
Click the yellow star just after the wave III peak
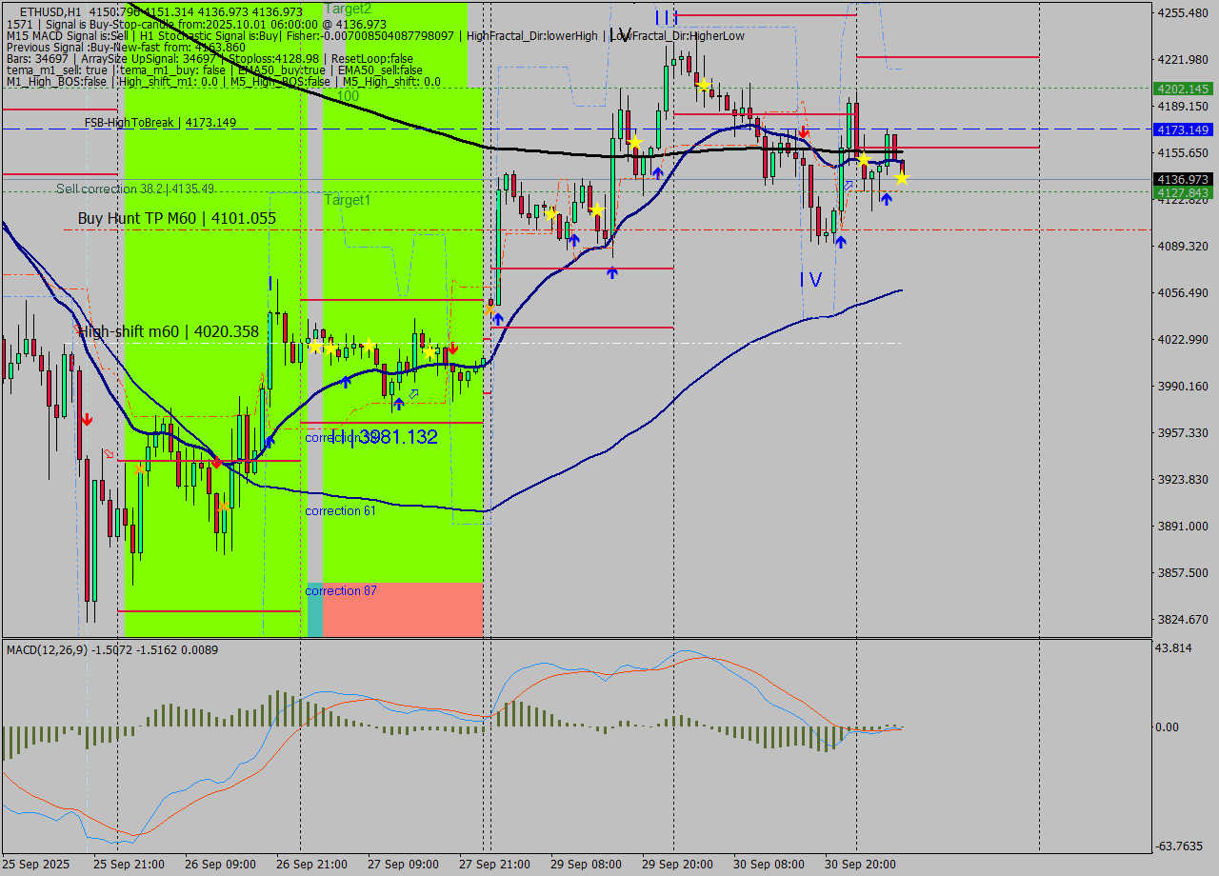tap(703, 86)
